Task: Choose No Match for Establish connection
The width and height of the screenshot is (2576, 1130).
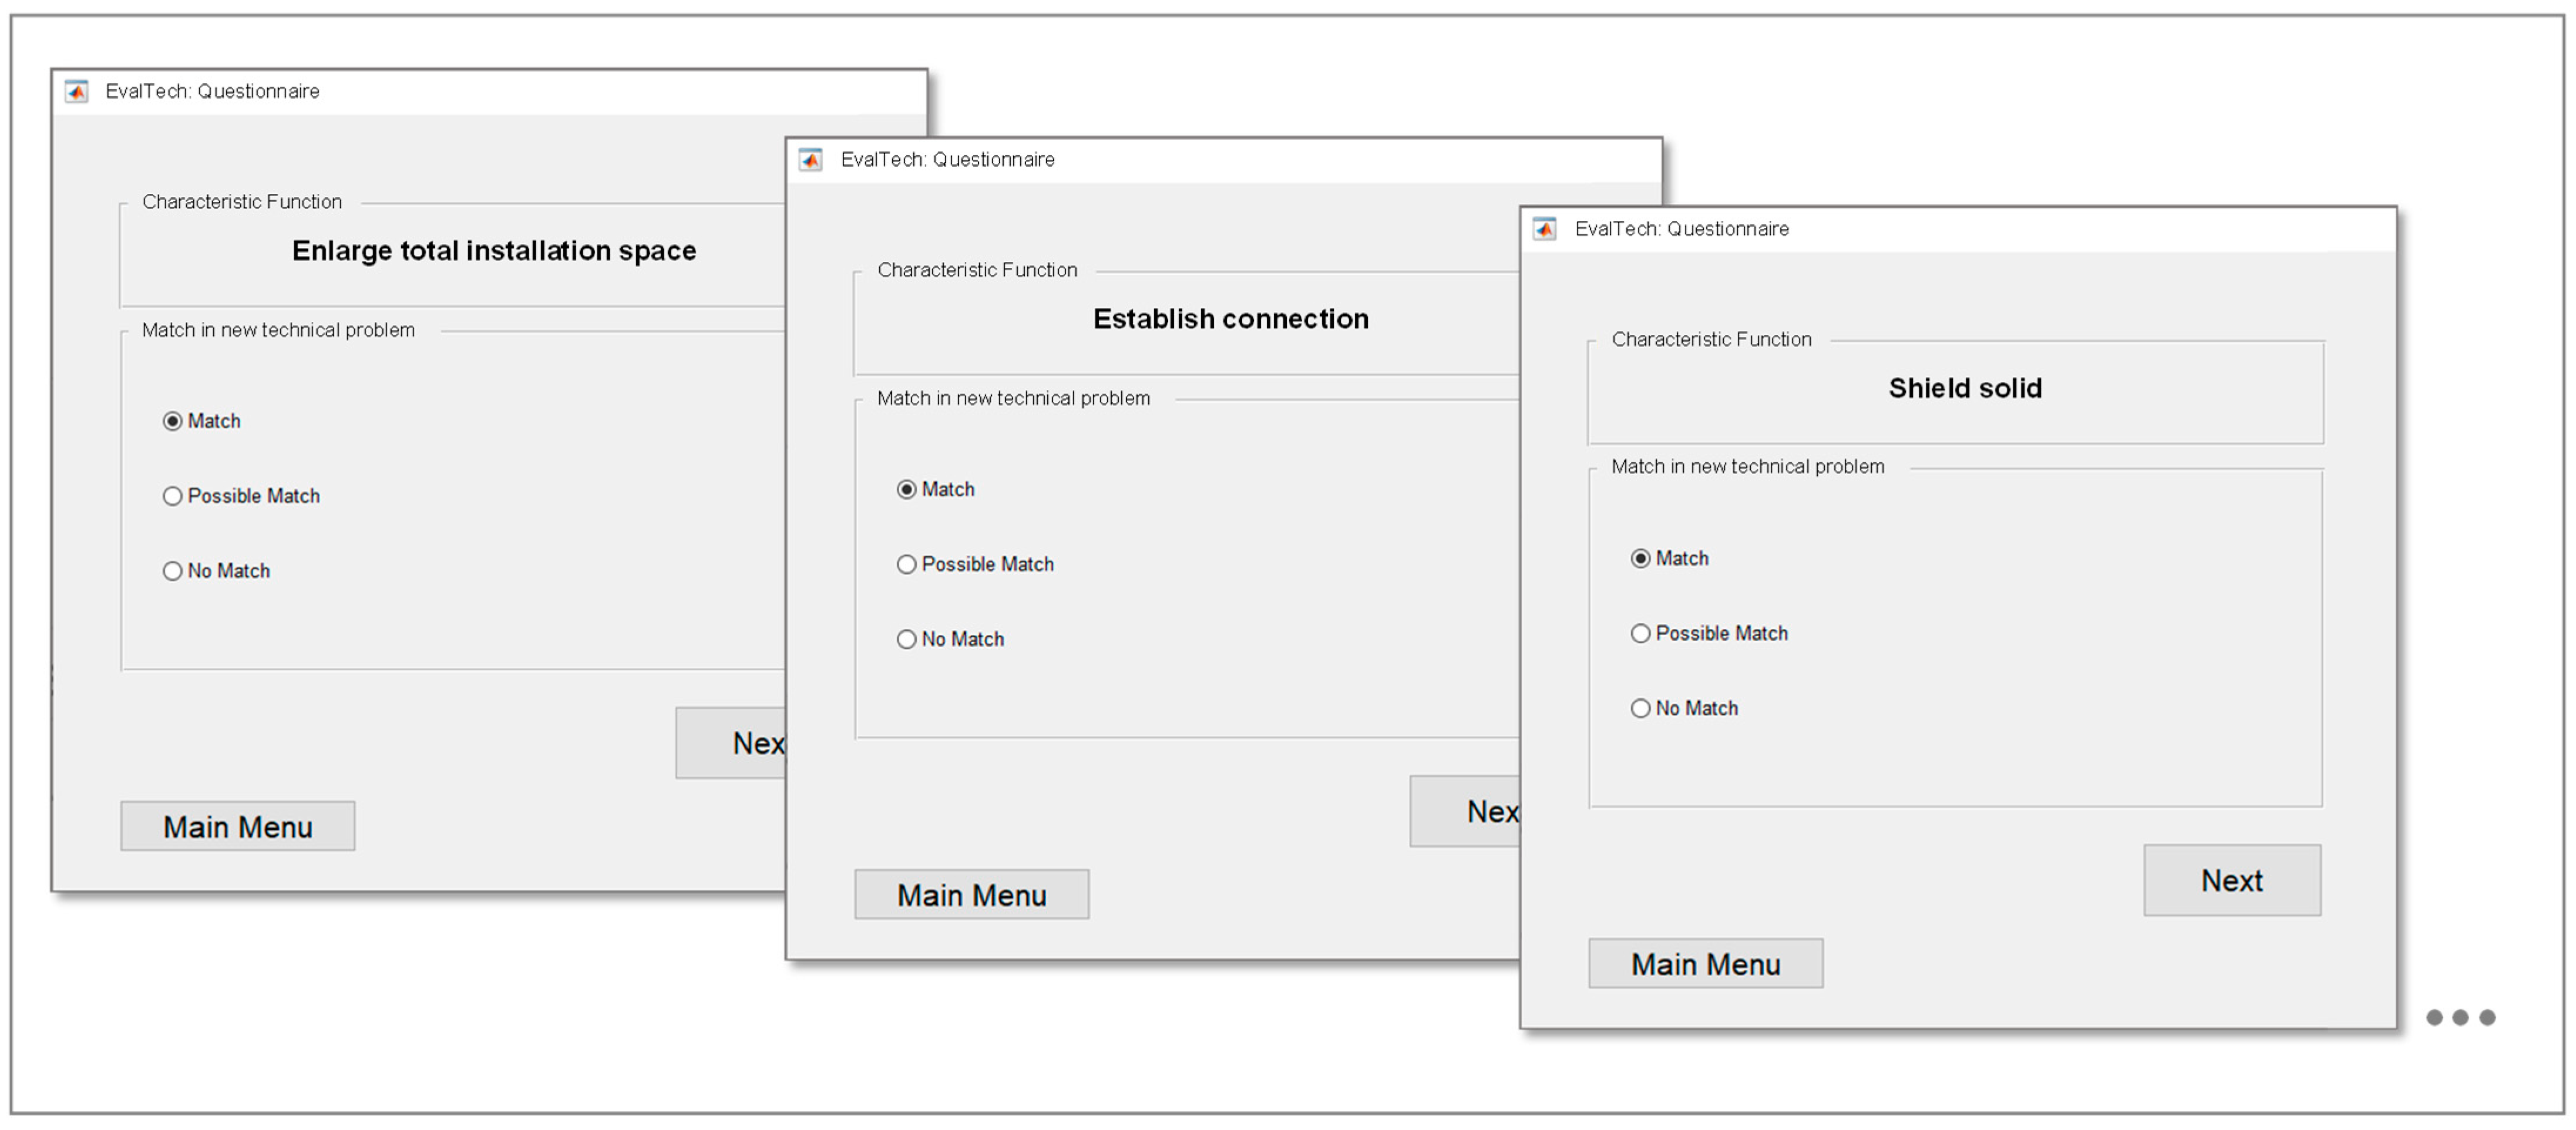Action: [x=907, y=639]
